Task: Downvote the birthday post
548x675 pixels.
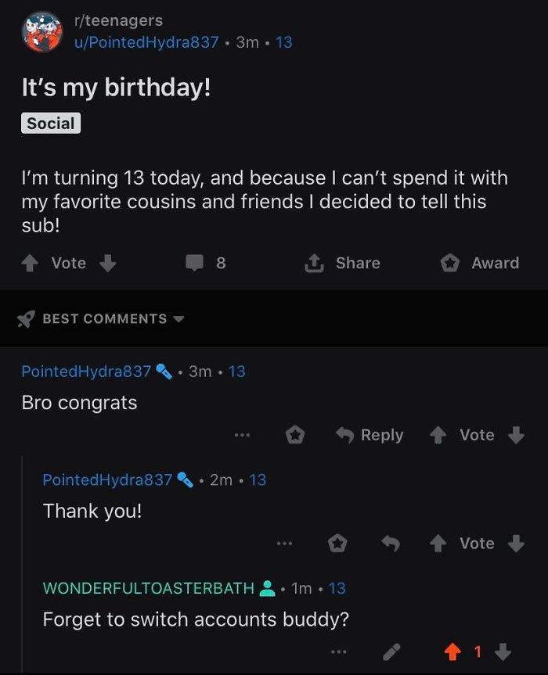Action: [x=108, y=264]
